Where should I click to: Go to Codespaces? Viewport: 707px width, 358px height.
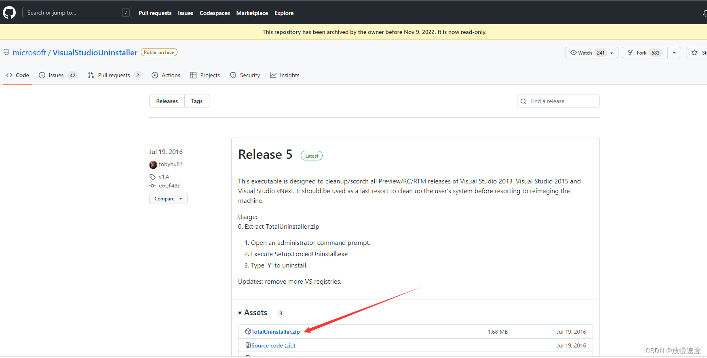215,13
